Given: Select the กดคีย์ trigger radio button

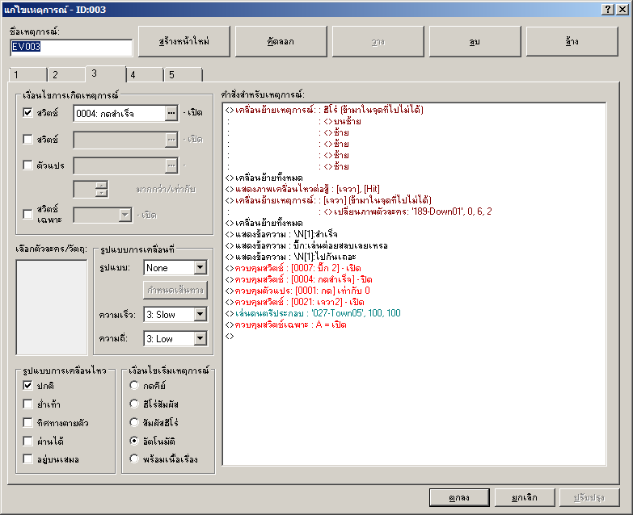Looking at the screenshot, I should pyautogui.click(x=134, y=385).
